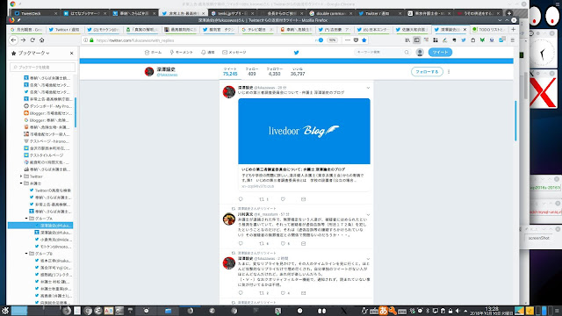The height and width of the screenshot is (316, 562).
Task: Reply to the livedoor Blog tweet
Action: coord(241,199)
